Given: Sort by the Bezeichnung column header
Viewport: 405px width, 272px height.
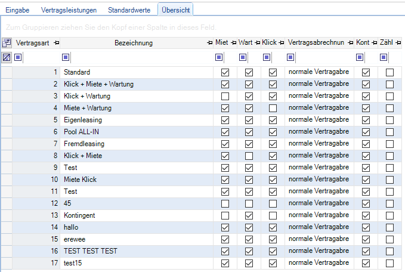Looking at the screenshot, I should [x=133, y=43].
